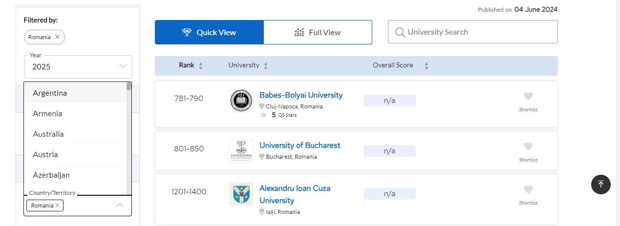Open the Year 2025 dropdown

click(x=78, y=67)
